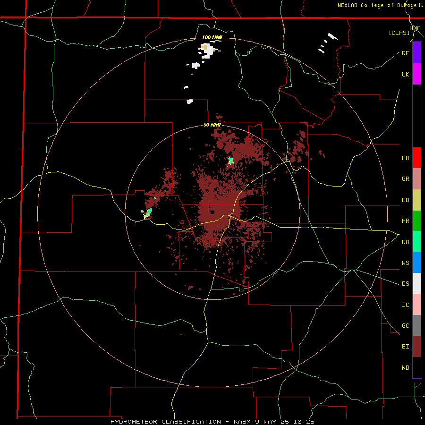Click the 100 NMI range ring label
This screenshot has height=425, width=425.
coord(212,37)
